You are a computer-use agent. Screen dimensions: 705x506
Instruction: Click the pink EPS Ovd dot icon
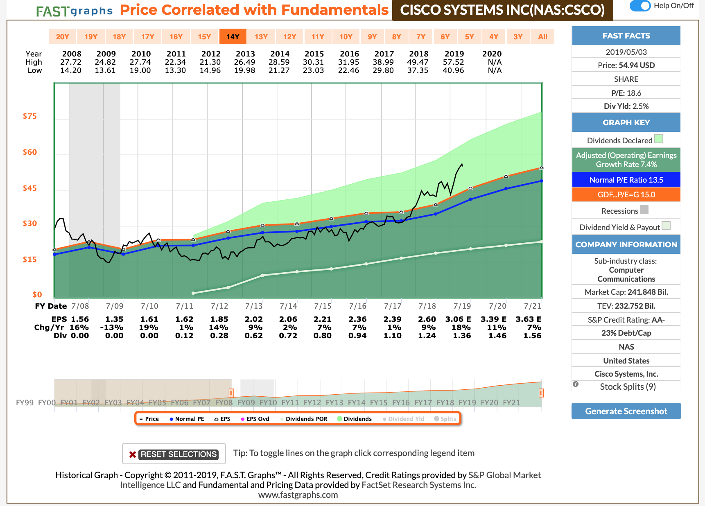pyautogui.click(x=244, y=419)
